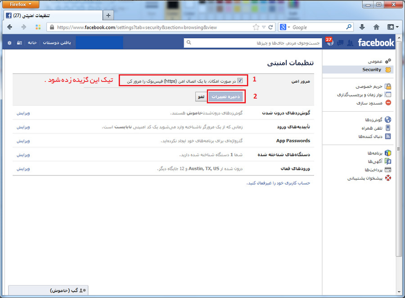
Task: Edit App Passwords row
Action: (23, 141)
